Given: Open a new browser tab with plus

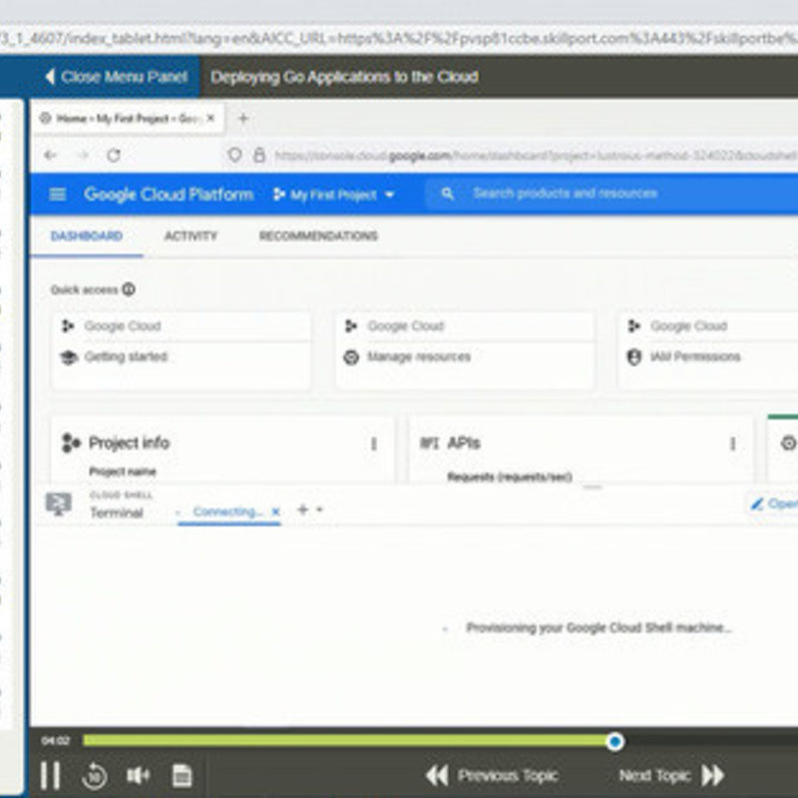Looking at the screenshot, I should point(243,119).
